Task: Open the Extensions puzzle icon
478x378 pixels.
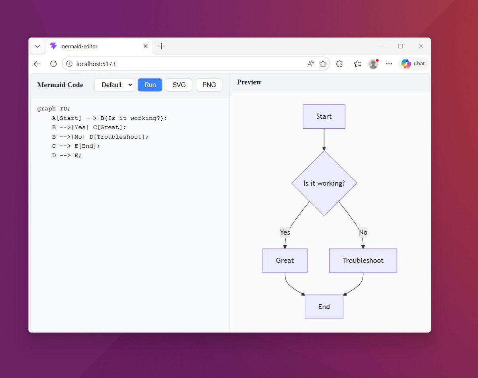Action: [339, 64]
